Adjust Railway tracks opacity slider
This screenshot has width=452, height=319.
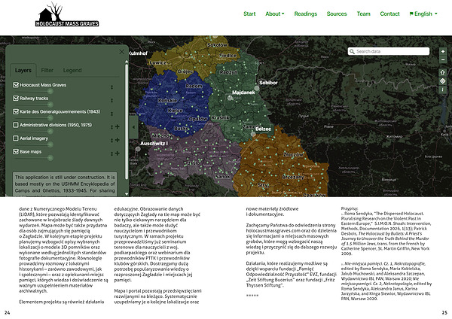click(x=50, y=105)
